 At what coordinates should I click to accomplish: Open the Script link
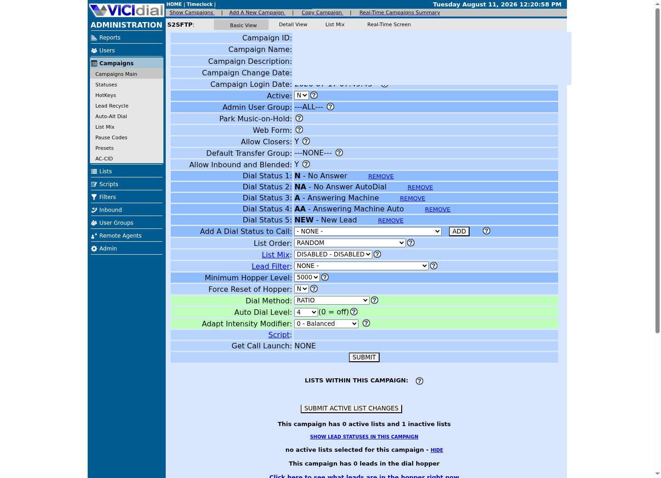(x=279, y=335)
